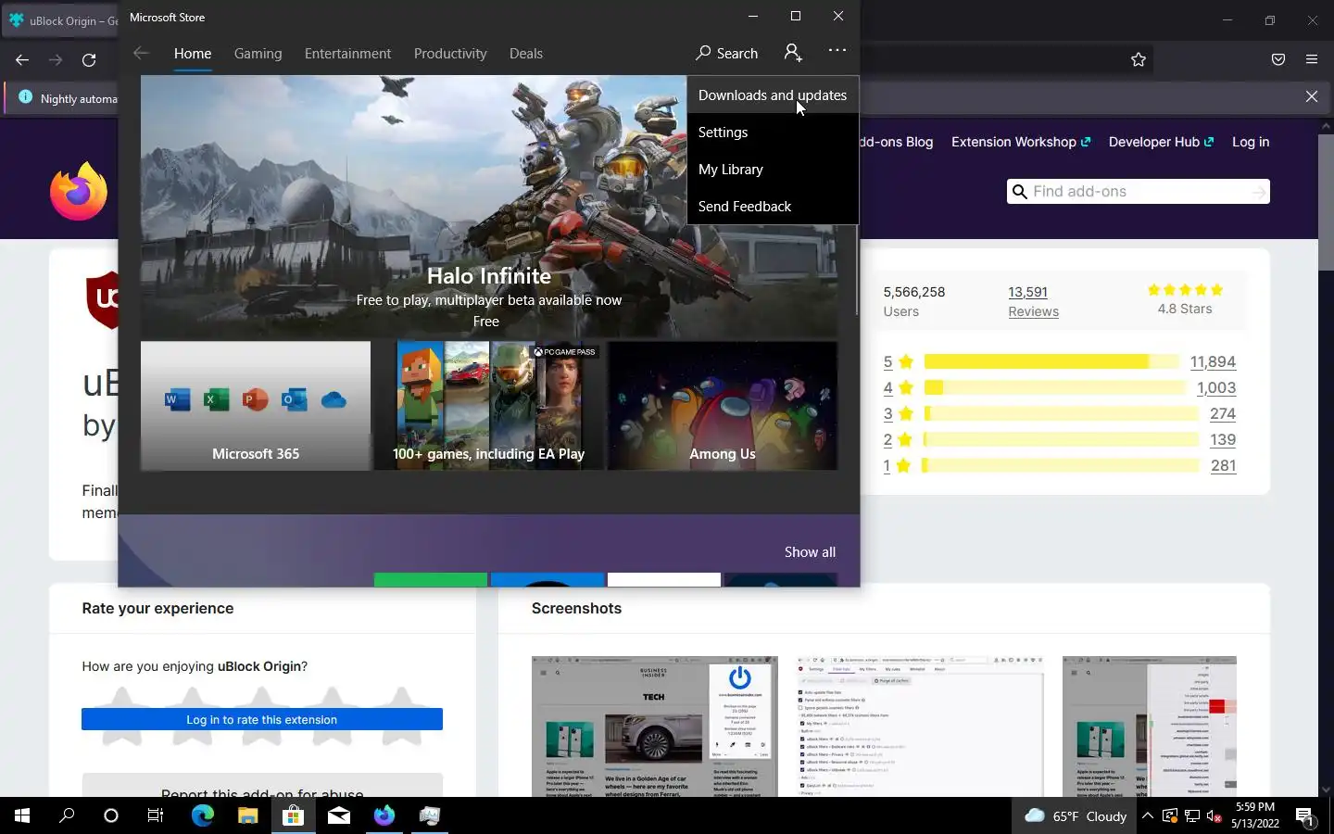Viewport: 1334px width, 834px height.
Task: Open the notification center icon
Action: [1305, 816]
